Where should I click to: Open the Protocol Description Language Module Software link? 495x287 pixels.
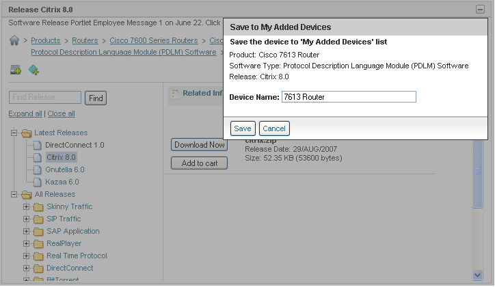[x=124, y=53]
